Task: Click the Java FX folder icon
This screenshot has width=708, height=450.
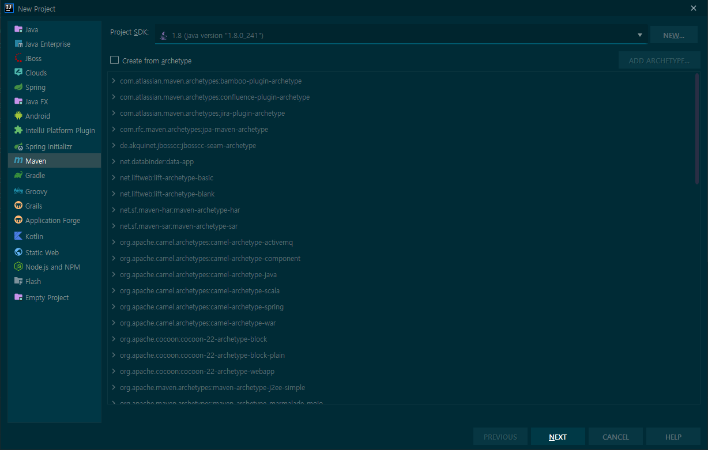Action: point(18,101)
